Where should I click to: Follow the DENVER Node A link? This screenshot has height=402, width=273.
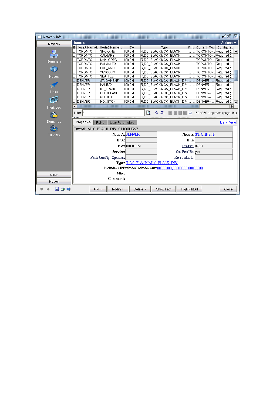132,134
